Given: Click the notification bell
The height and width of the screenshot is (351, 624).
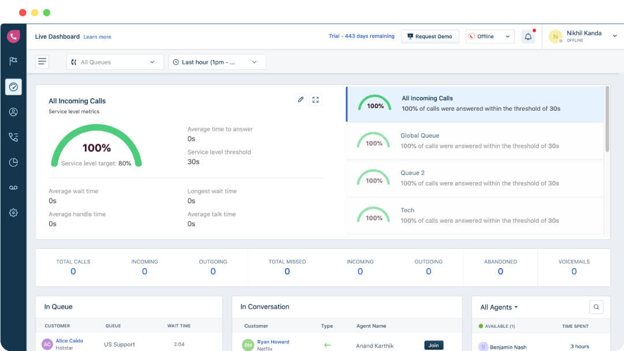Looking at the screenshot, I should tap(528, 36).
